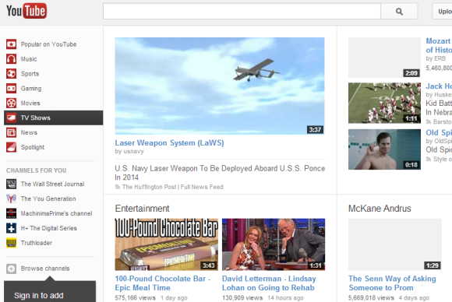Click the magnifying glass search button
The height and width of the screenshot is (302, 452).
coord(399,12)
